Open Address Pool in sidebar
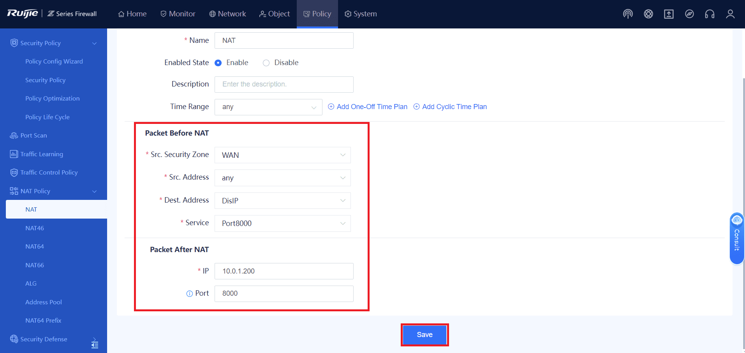This screenshot has width=745, height=353. [44, 302]
